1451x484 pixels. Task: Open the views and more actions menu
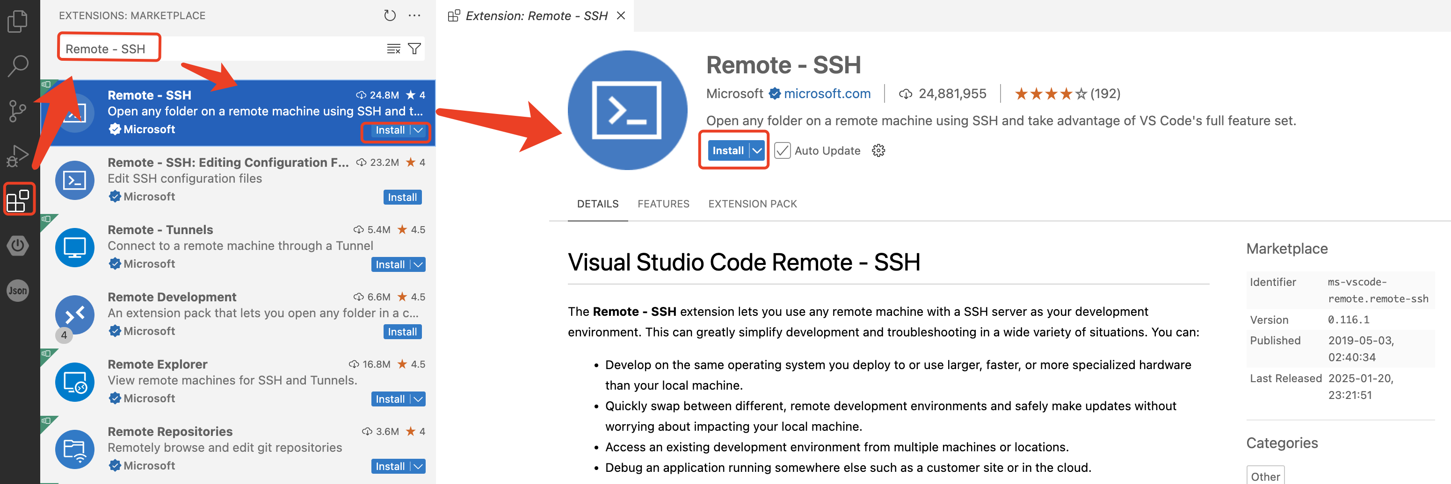(414, 16)
